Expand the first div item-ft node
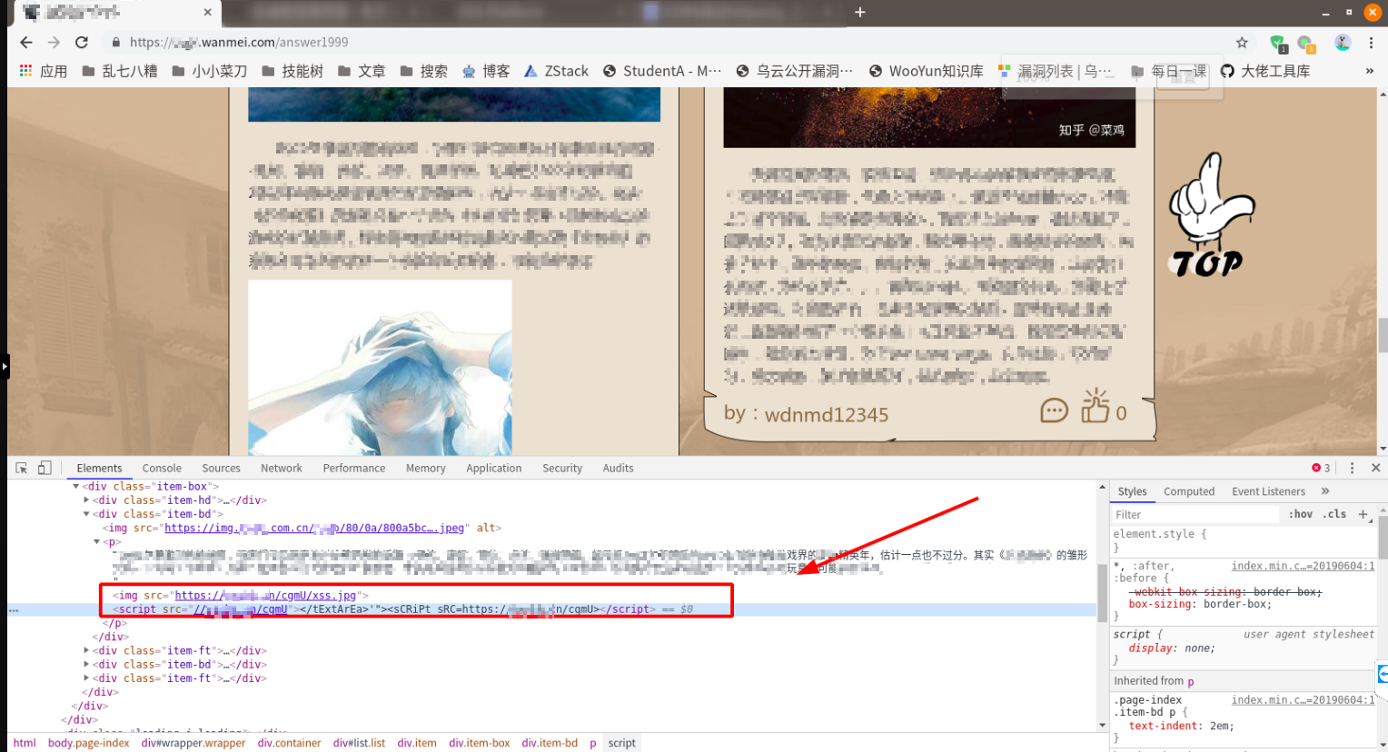The width and height of the screenshot is (1388, 752). click(x=86, y=651)
